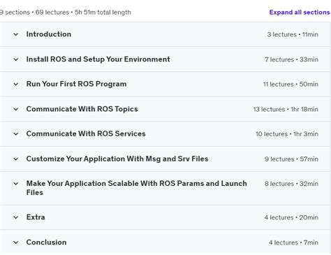This screenshot has width=331, height=255.
Task: Select Communicate With ROS Topics heading
Action: coord(82,109)
